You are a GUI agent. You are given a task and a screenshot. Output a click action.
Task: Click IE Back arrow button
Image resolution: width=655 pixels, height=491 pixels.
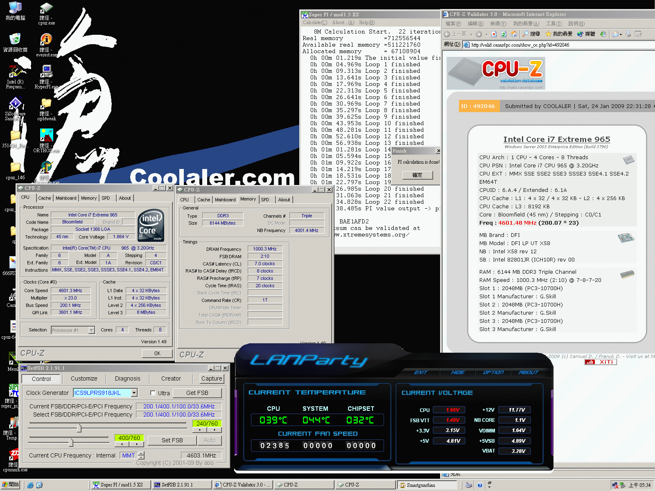click(x=455, y=34)
